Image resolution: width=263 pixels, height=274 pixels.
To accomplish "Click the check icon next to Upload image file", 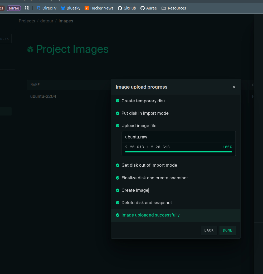I will coord(118,126).
